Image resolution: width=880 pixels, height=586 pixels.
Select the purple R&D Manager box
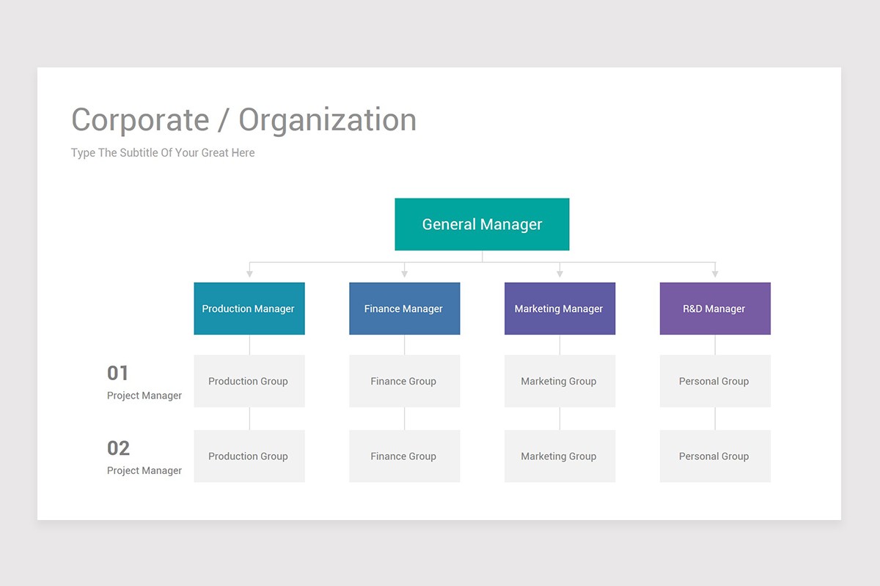click(x=714, y=308)
